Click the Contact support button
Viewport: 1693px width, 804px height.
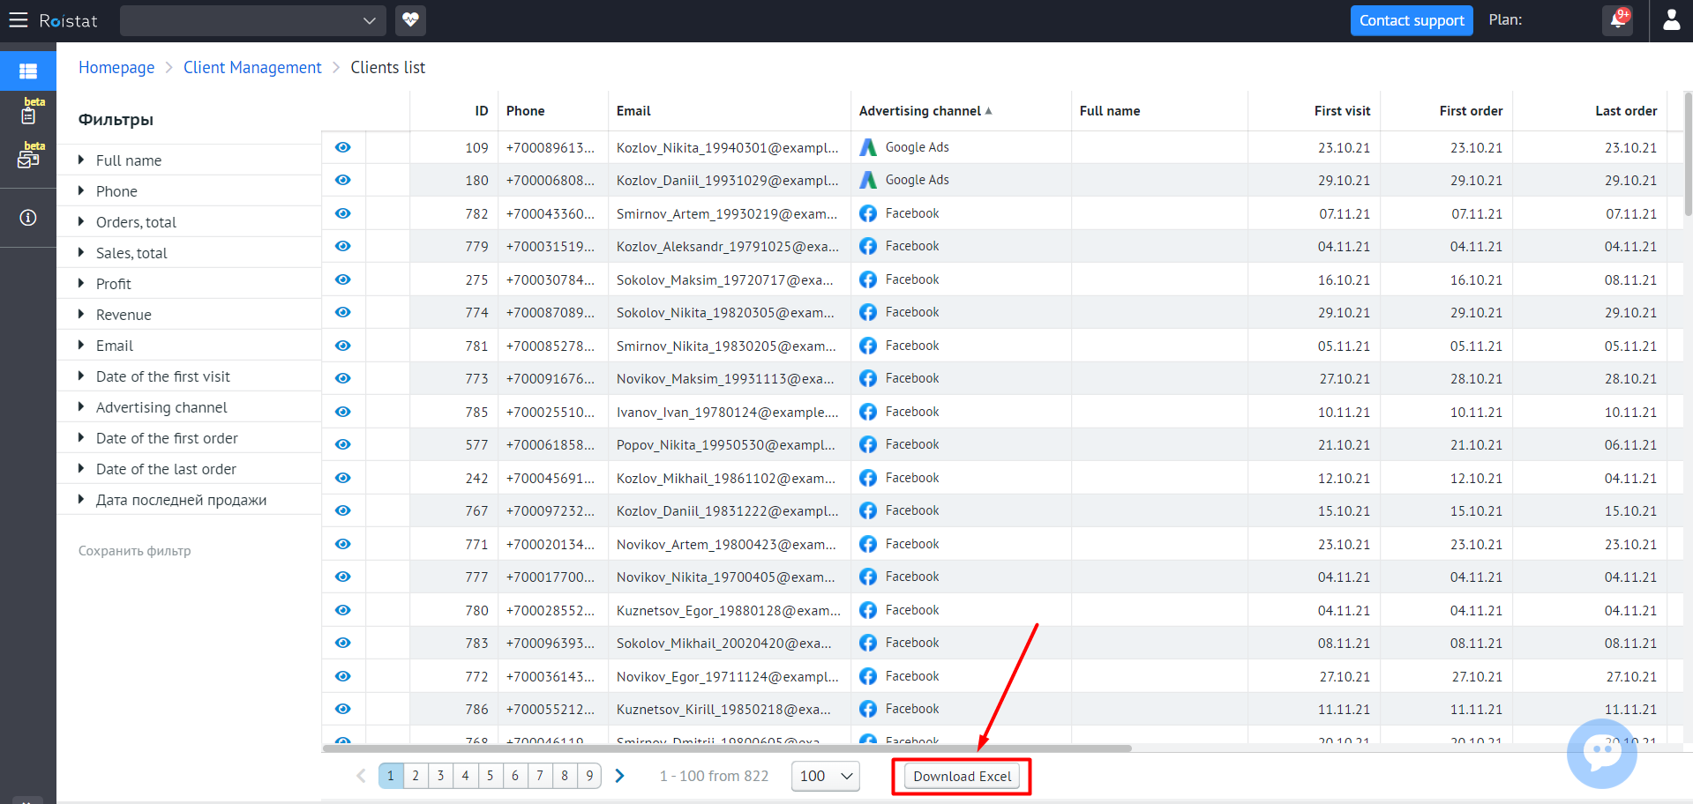(x=1412, y=20)
